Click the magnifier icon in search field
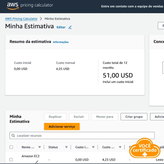The image size is (164, 164). pos(13,136)
